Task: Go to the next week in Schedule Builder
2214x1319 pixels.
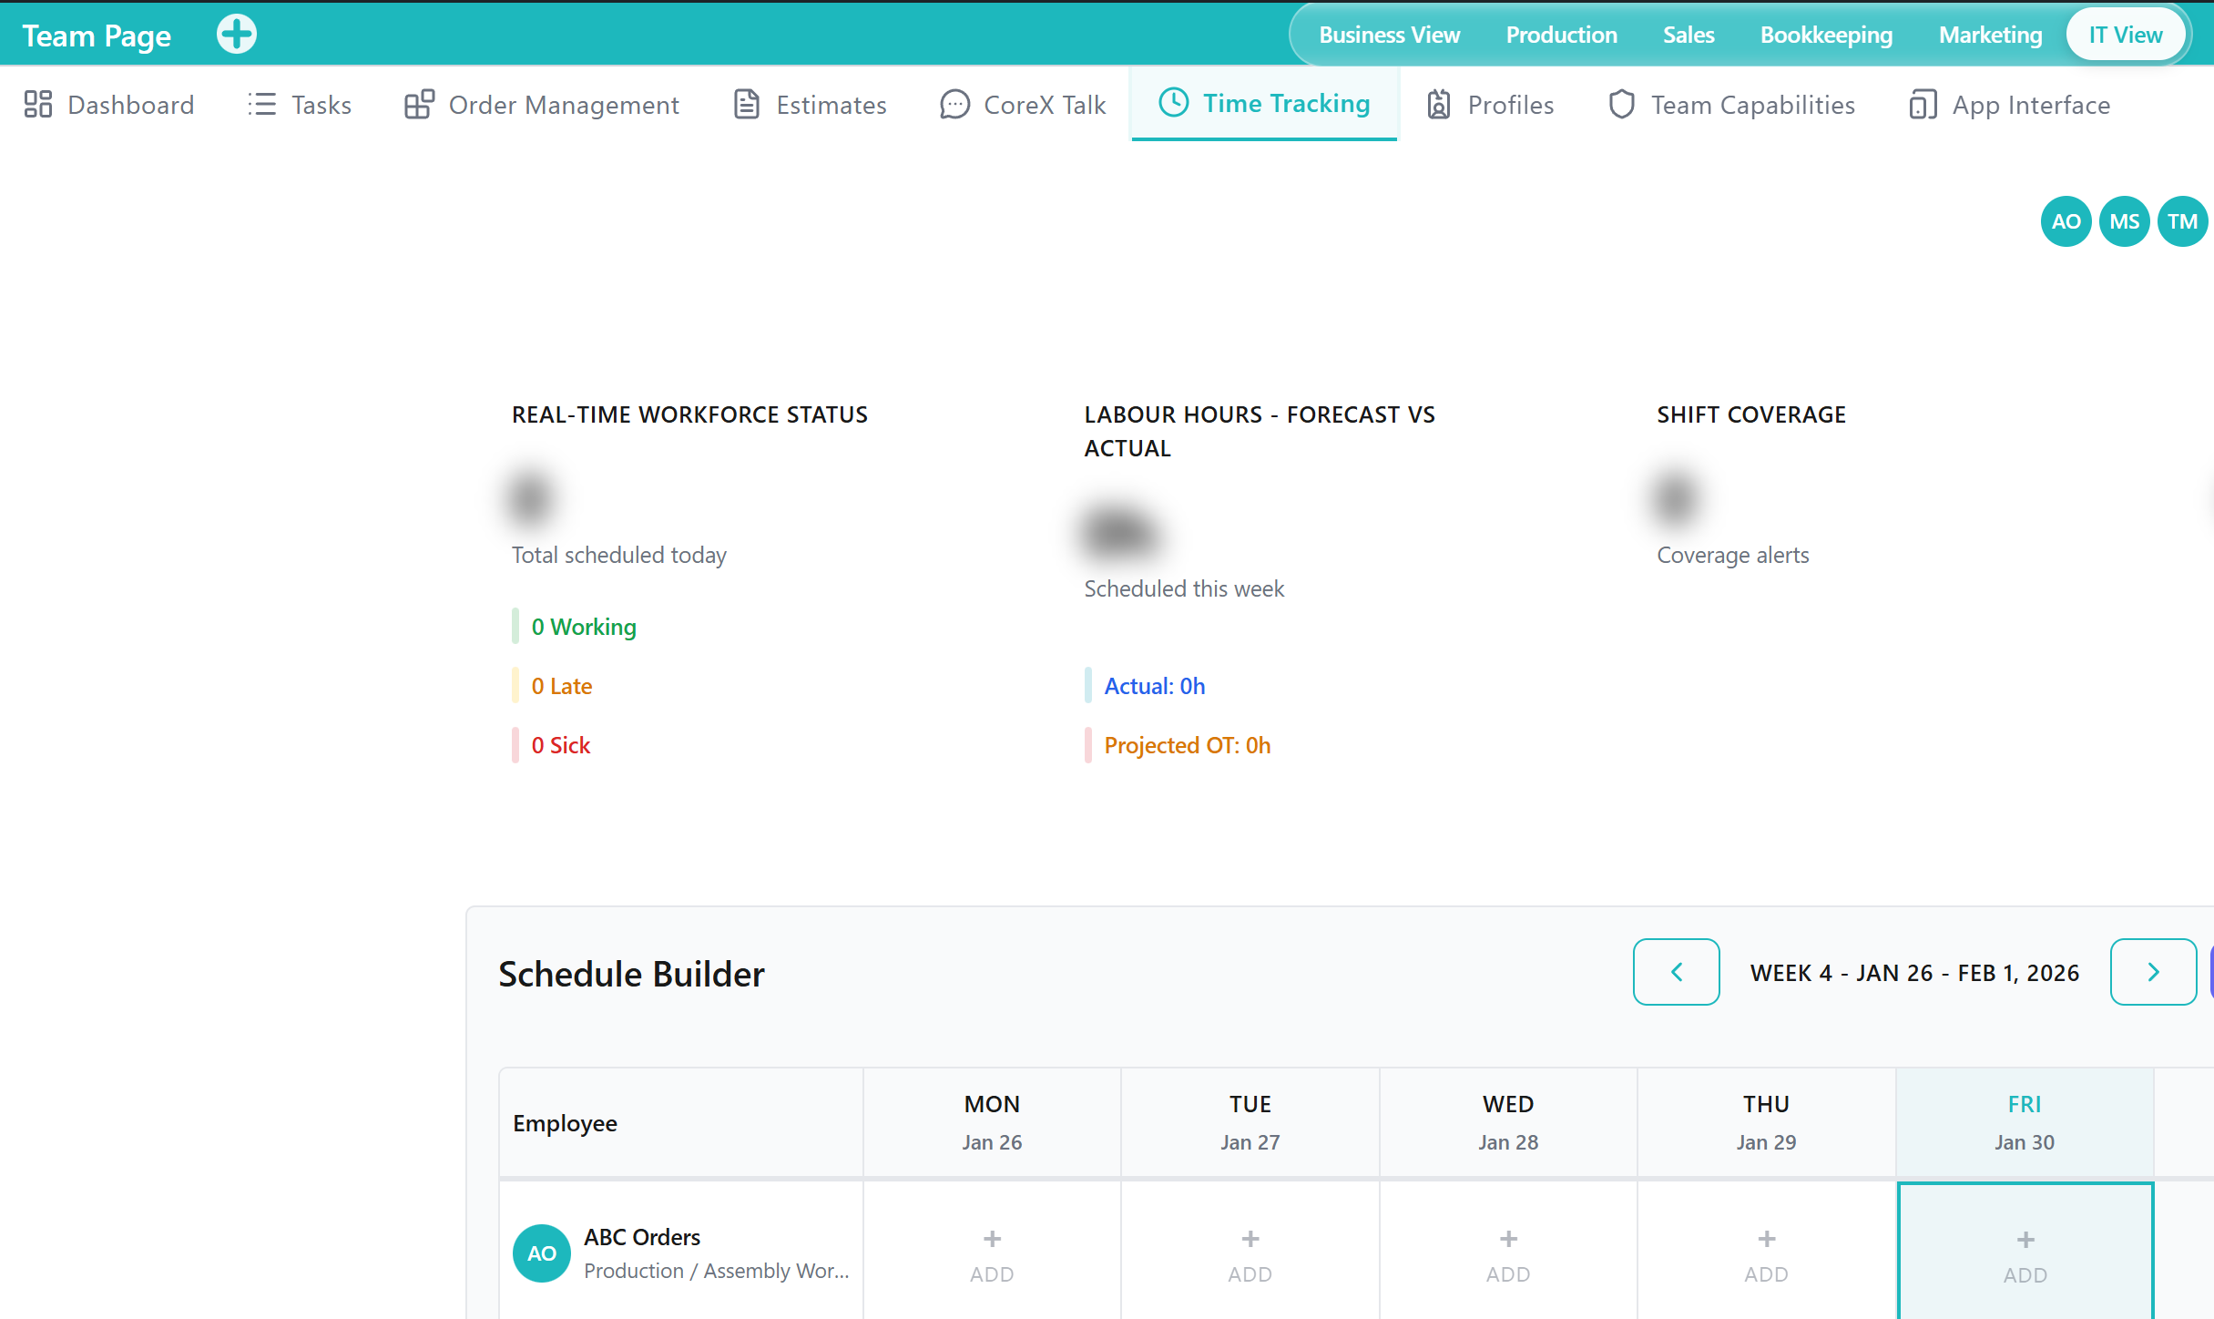Action: 2153,972
